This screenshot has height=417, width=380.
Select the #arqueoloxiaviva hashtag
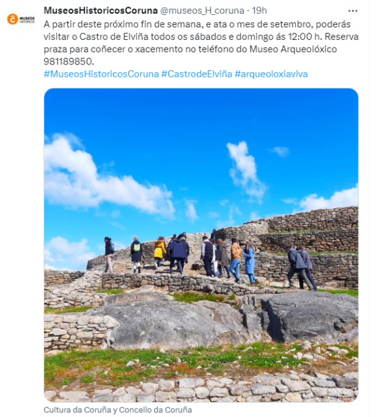click(x=271, y=74)
